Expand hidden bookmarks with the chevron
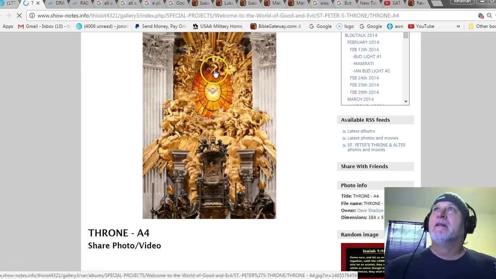Viewport: 496px width, 279px height. coord(458,26)
